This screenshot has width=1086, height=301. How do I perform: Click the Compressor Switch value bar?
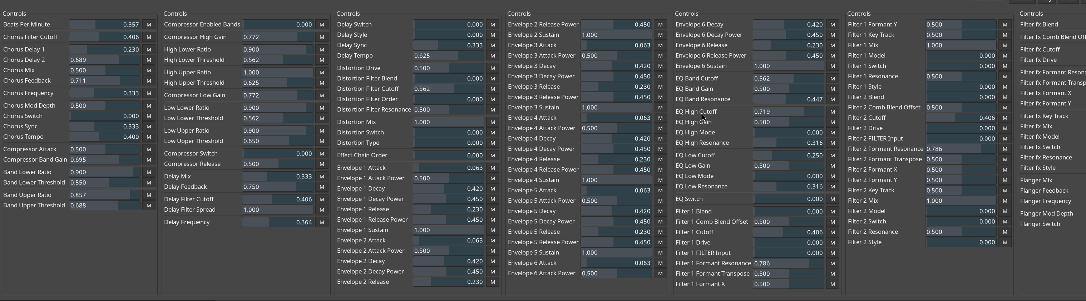(x=278, y=153)
